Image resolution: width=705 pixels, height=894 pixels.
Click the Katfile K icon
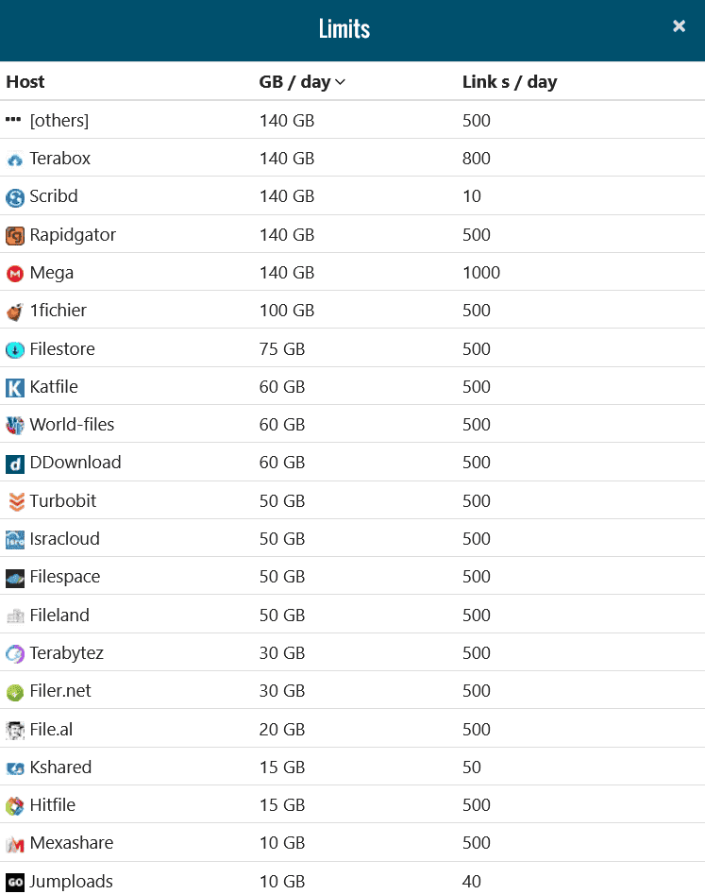coord(14,388)
